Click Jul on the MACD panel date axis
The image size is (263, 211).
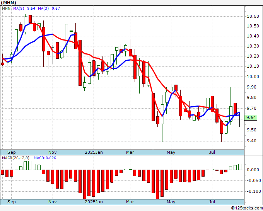click(212, 202)
